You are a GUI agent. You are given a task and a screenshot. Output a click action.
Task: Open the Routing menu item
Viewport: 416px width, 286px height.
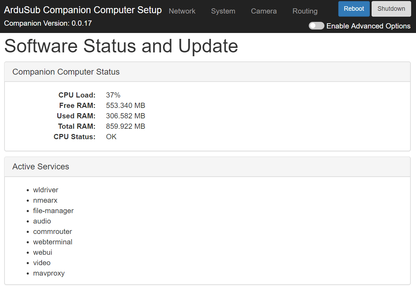(x=305, y=11)
